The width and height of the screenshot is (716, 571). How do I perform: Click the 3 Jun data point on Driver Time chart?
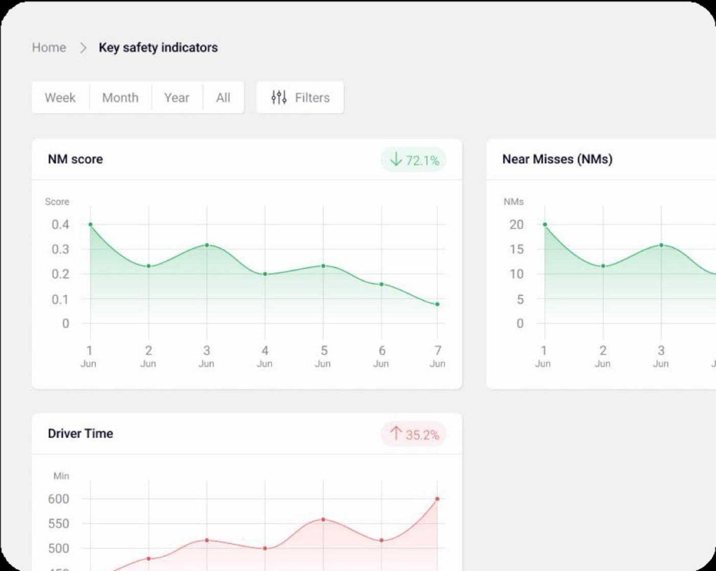click(x=207, y=540)
